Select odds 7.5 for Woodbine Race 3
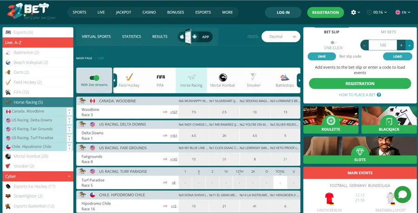Screen dimensions: 418x213 click(x=194, y=112)
